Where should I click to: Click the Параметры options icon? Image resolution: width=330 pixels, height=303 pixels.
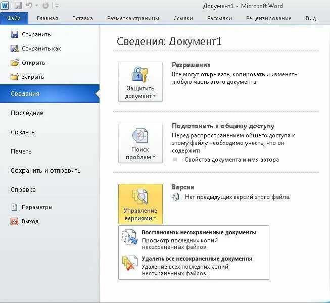tap(14, 207)
